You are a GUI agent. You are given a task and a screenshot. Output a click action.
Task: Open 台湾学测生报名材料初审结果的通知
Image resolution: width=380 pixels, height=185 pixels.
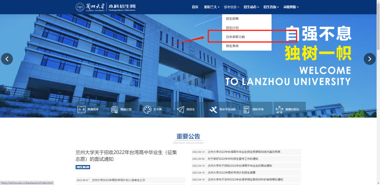245,179
